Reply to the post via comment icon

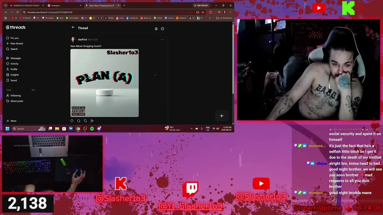pyautogui.click(x=79, y=121)
